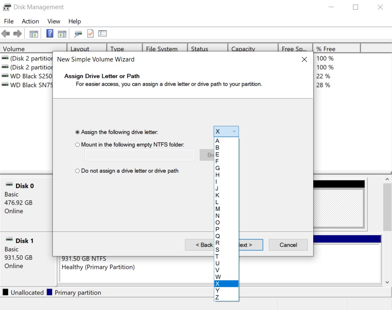Select 'Assign the following drive letter' radio
392x310 pixels.
(78, 132)
